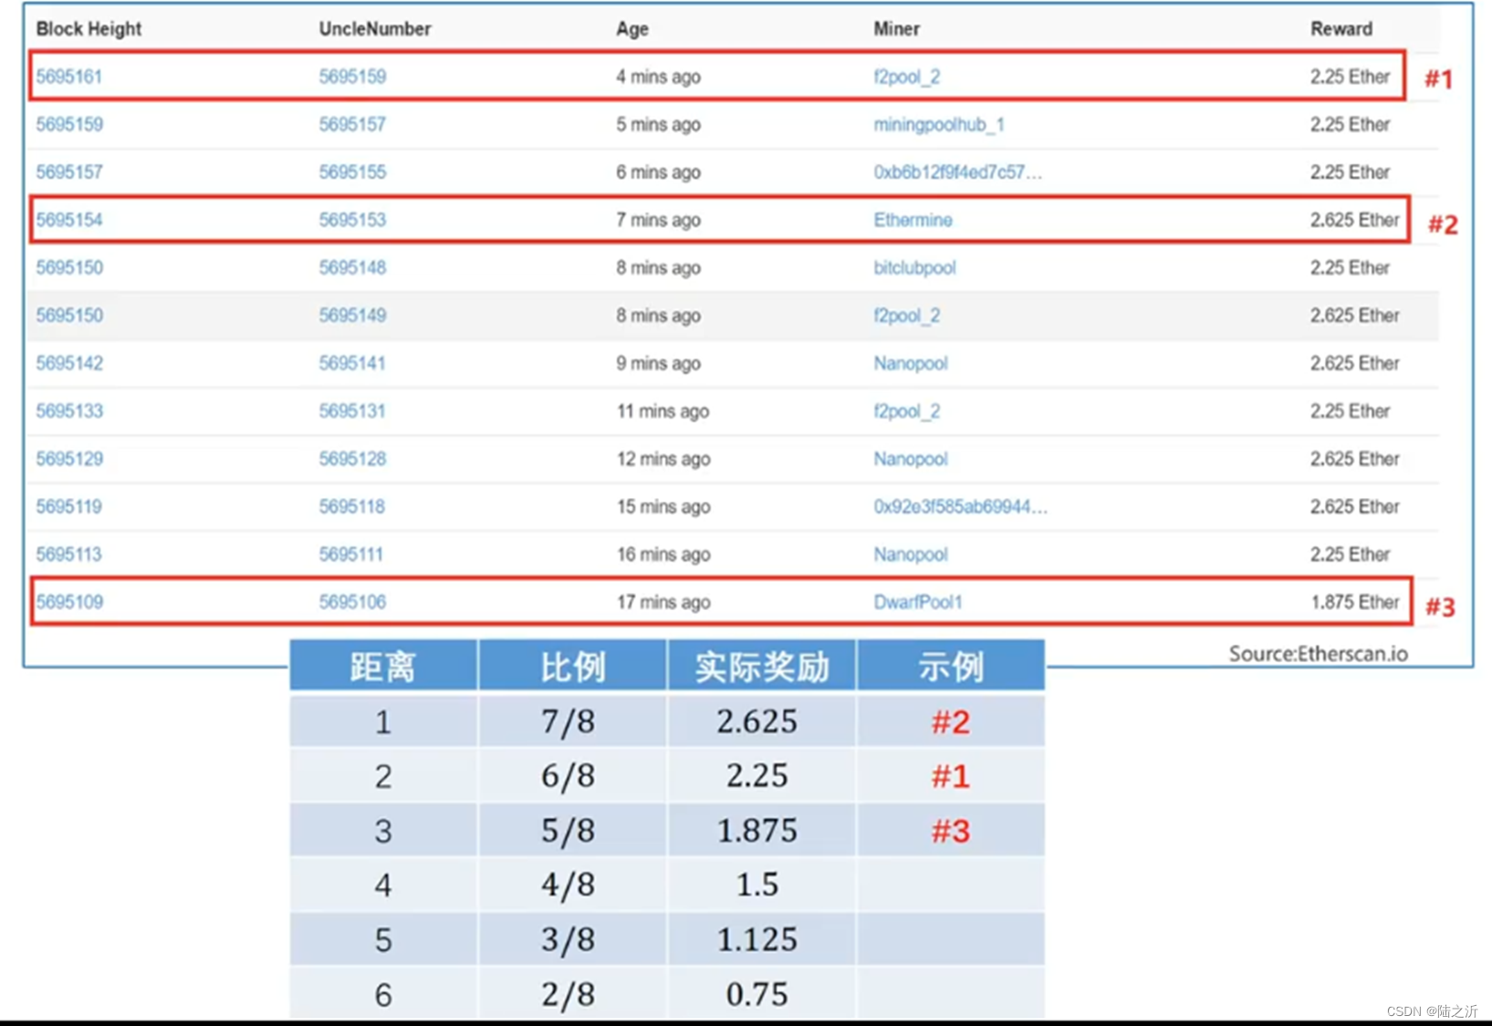This screenshot has height=1026, width=1492.
Task: Click the 实际奖励 header in lower table
Action: coord(761,667)
